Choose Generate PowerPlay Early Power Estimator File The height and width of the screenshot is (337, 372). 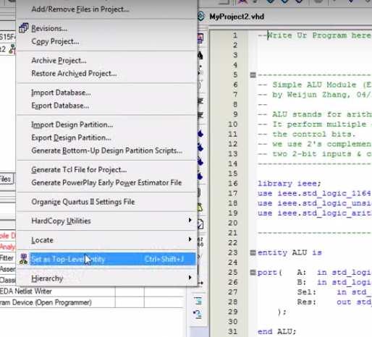(x=106, y=183)
